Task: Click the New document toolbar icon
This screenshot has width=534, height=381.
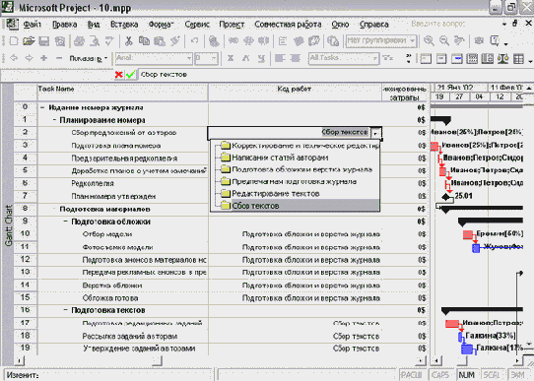Action: 14,41
